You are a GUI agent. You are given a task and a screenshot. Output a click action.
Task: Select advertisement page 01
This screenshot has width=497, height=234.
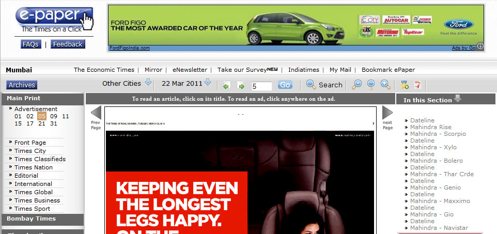click(18, 116)
